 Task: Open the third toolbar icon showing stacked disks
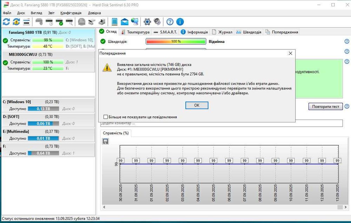click(26, 22)
